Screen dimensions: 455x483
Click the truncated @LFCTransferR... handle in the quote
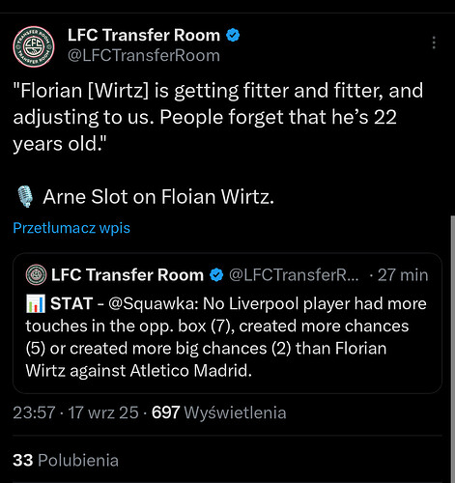click(x=294, y=275)
